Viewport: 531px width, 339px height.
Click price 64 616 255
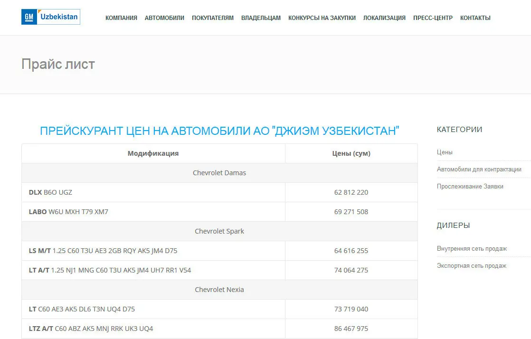tap(351, 251)
